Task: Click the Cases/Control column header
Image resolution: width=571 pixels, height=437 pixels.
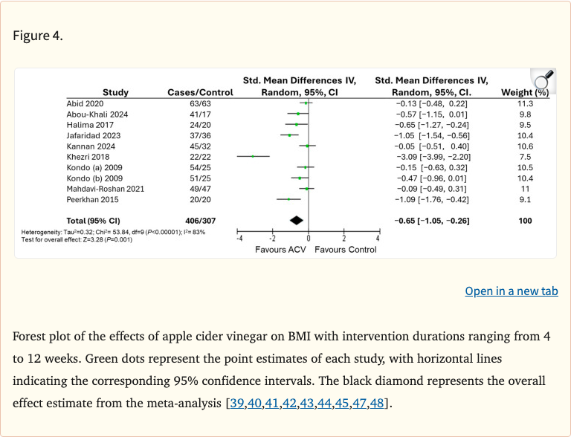Action: click(x=200, y=92)
